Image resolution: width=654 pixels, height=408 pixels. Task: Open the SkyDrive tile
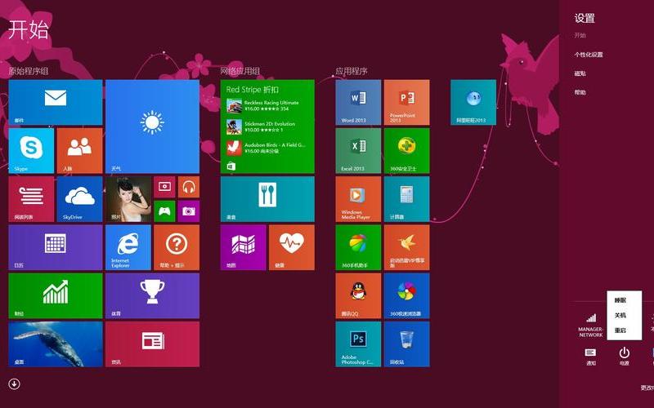79,199
